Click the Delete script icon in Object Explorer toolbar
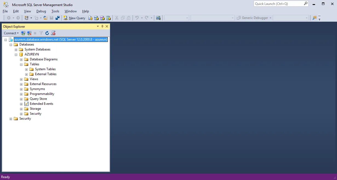Viewport: 337px width, 180px height. [53, 33]
